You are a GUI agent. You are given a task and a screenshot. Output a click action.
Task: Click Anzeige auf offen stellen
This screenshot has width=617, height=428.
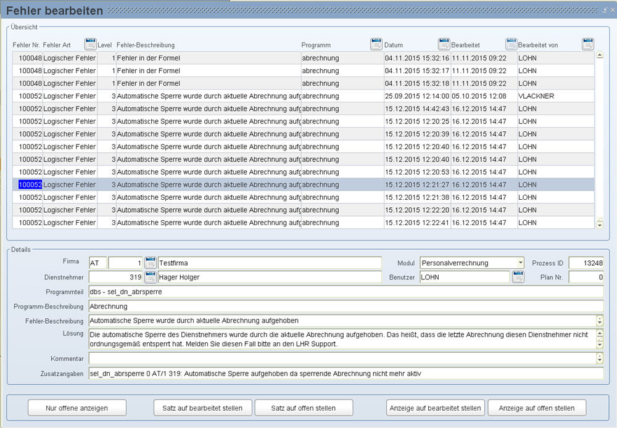coord(537,408)
